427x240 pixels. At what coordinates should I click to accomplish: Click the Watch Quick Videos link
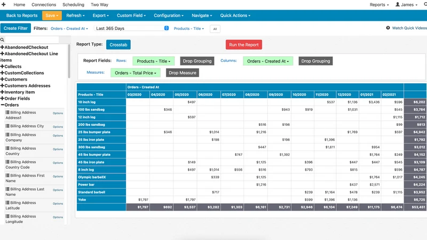(409, 28)
